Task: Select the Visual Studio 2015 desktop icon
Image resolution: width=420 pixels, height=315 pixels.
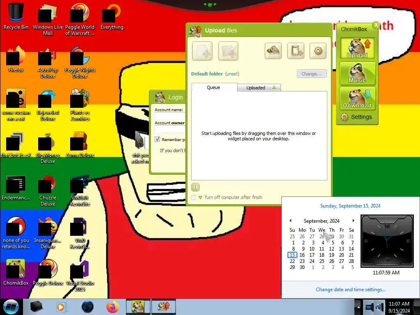Action: coord(80,275)
